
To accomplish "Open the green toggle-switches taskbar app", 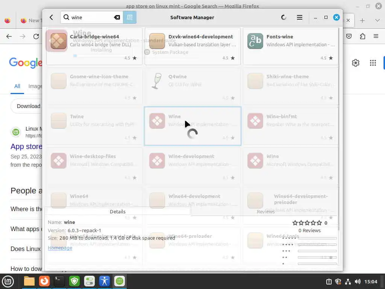I will pos(89,281).
